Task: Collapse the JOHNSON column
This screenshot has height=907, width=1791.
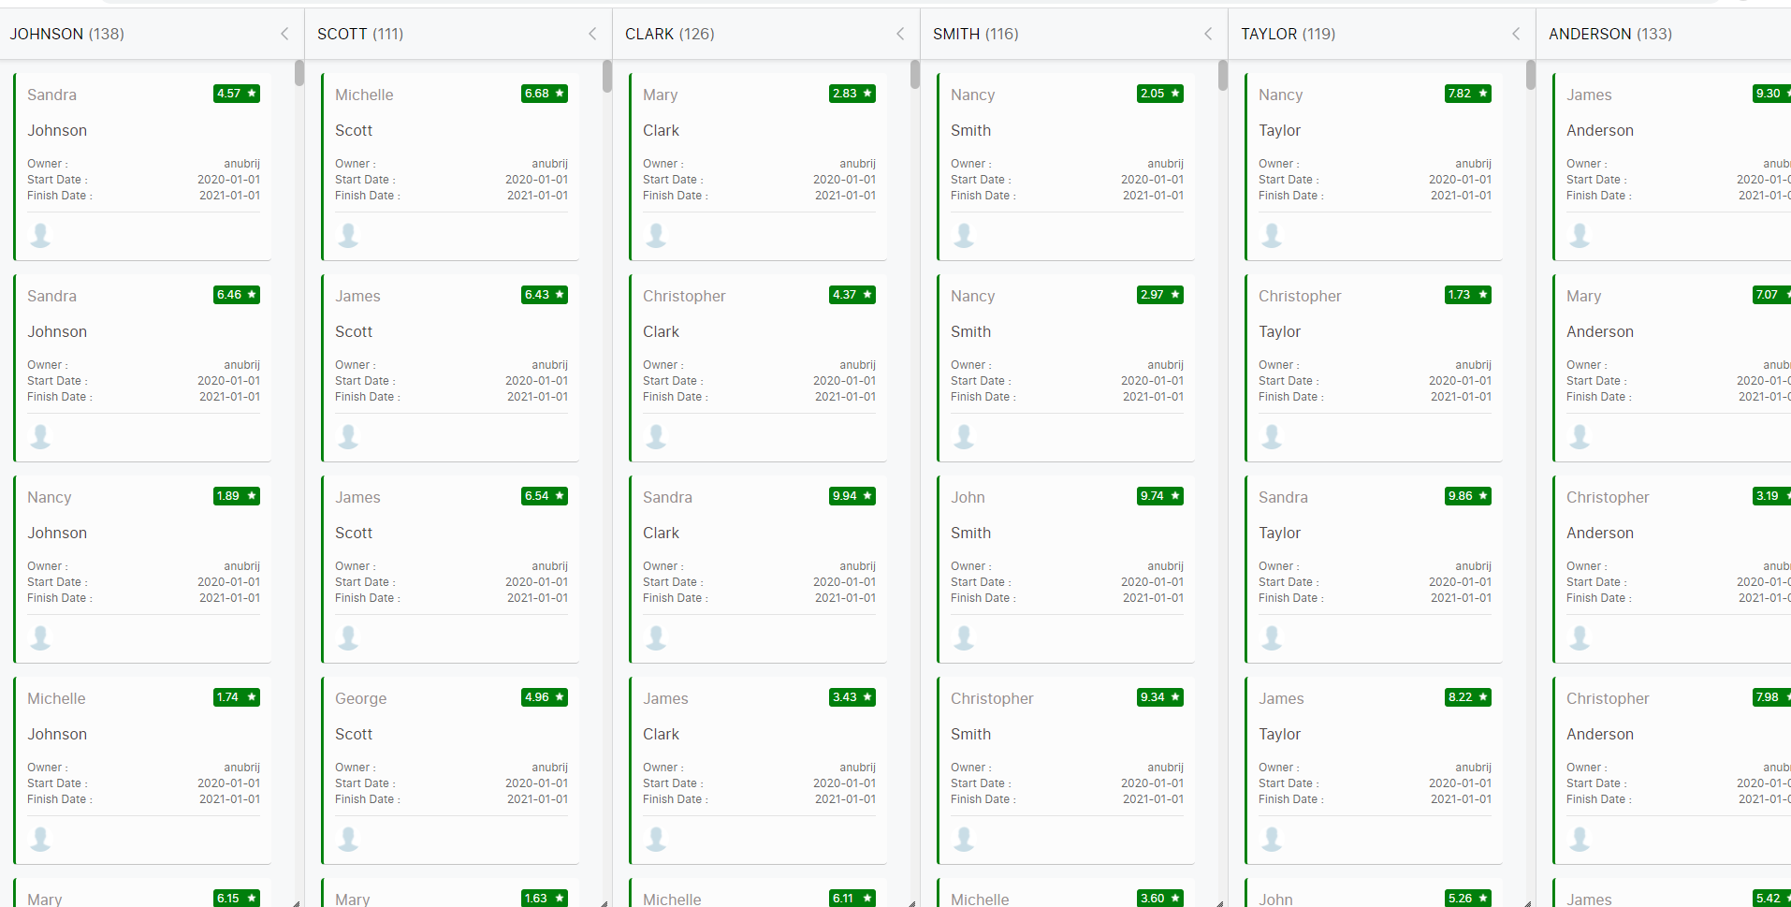Action: click(x=284, y=34)
